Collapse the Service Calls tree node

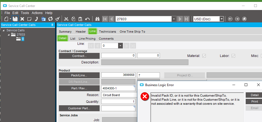click(4, 30)
